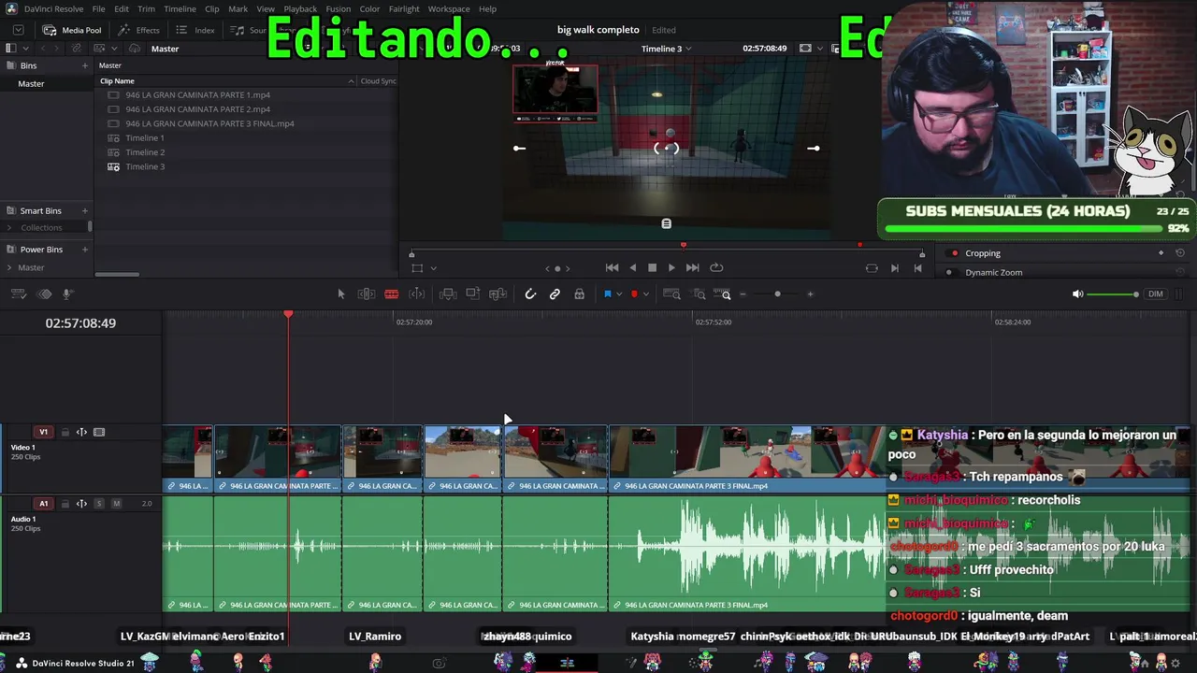Open marker color dropdown arrow
The height and width of the screenshot is (673, 1197).
pyautogui.click(x=645, y=294)
